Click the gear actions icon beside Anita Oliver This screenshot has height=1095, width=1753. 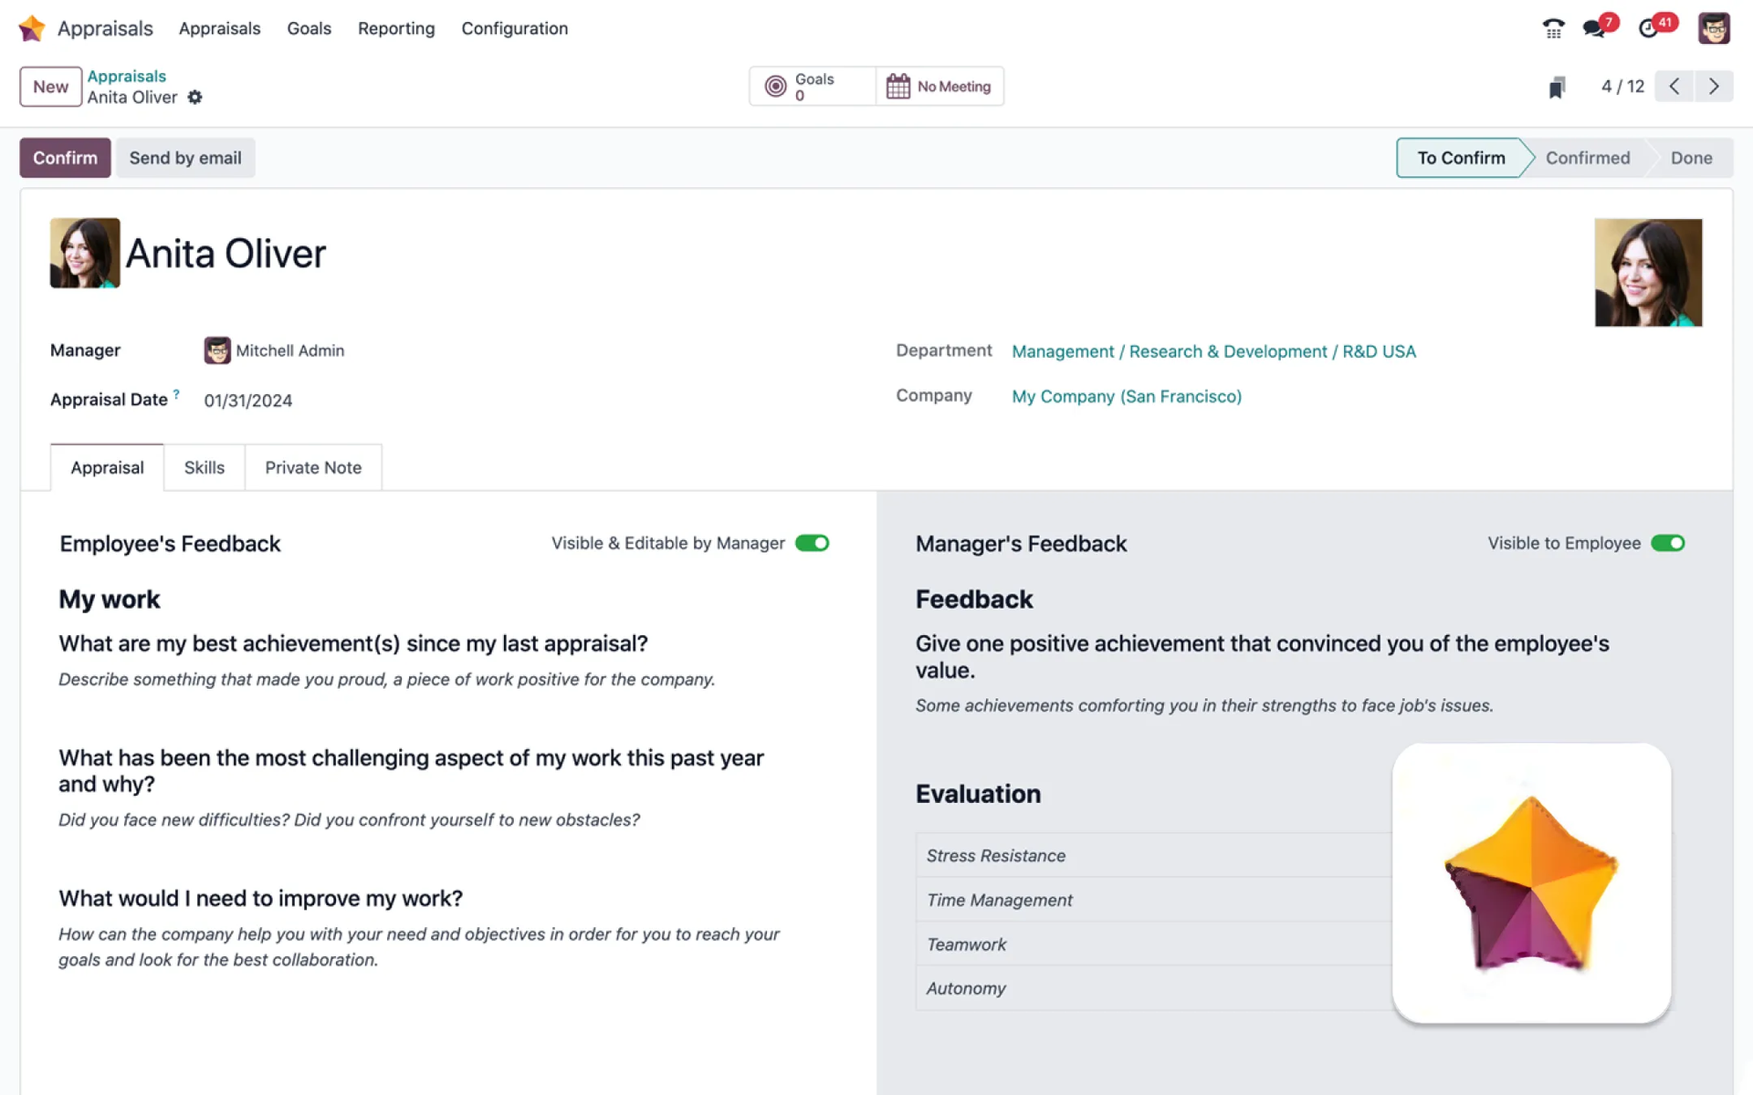194,98
